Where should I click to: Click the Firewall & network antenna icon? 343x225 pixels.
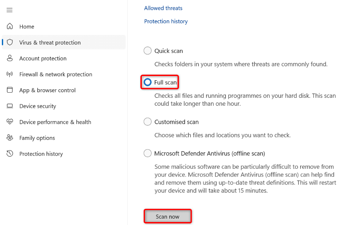pos(10,74)
